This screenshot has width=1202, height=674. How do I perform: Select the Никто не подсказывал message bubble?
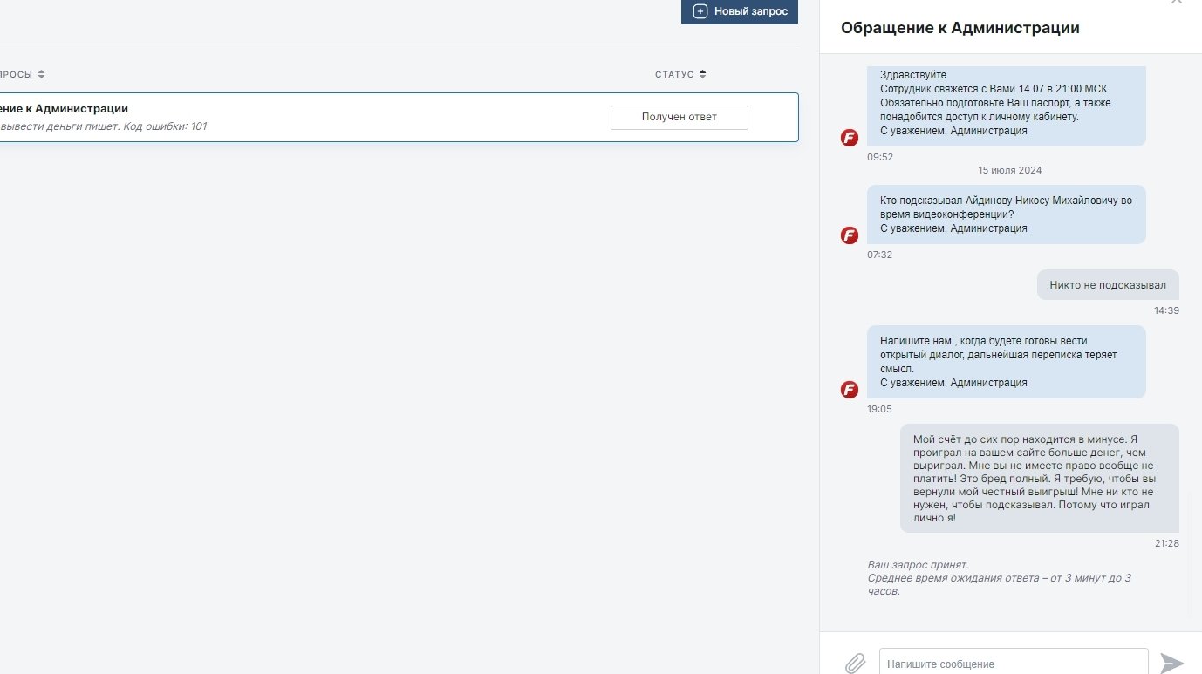click(1108, 285)
